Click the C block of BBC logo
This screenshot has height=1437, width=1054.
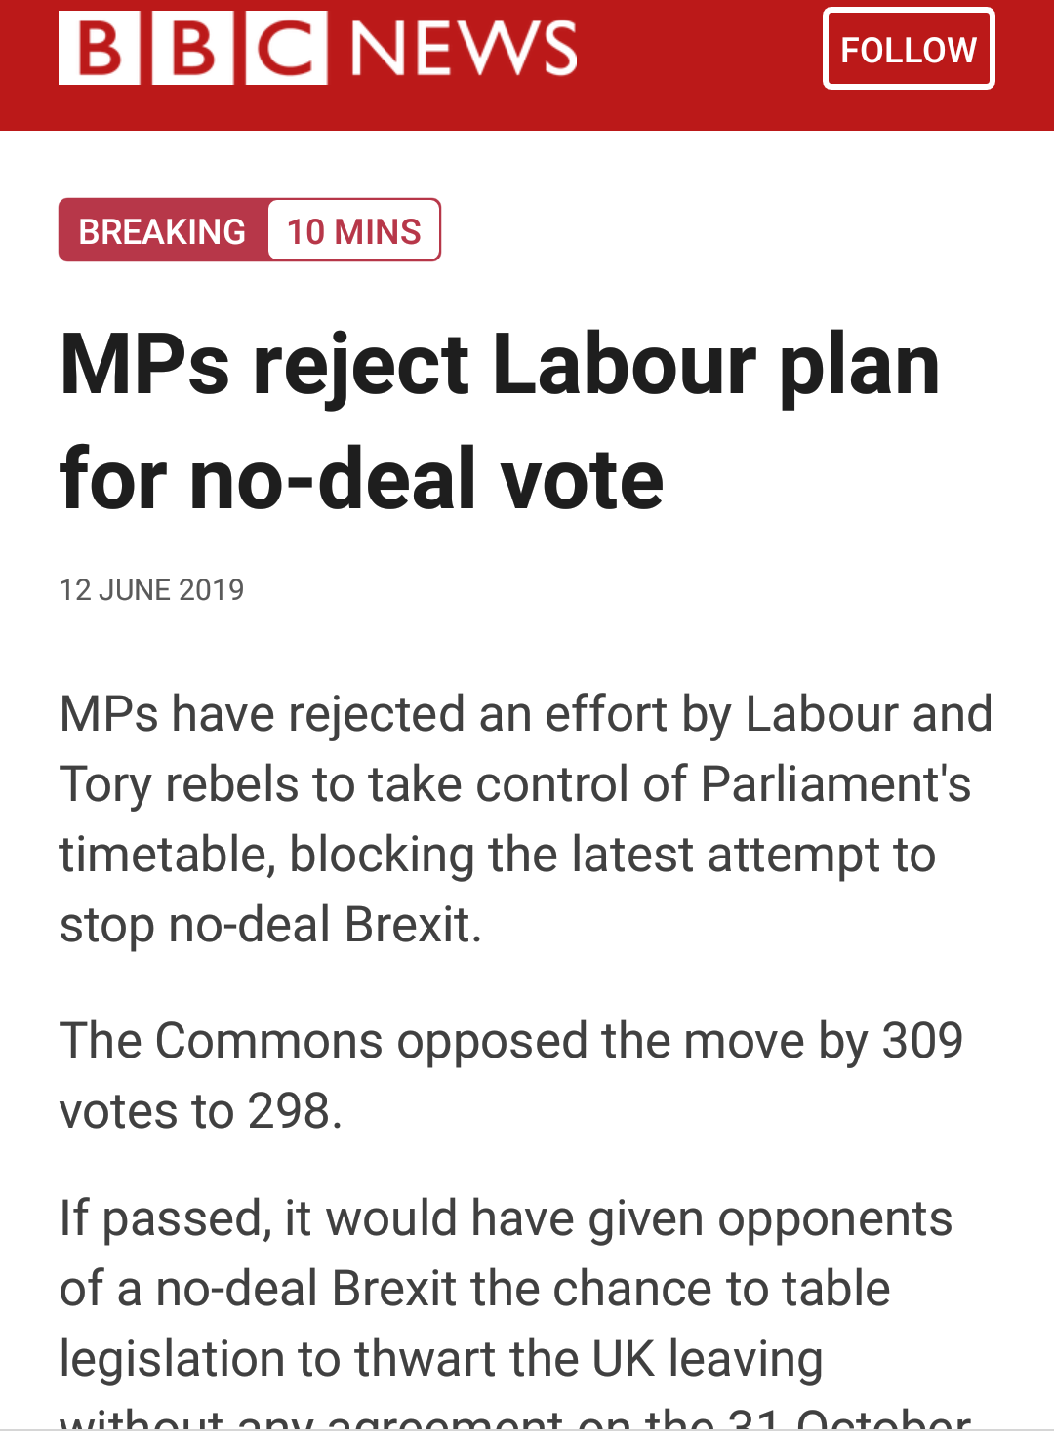286,48
